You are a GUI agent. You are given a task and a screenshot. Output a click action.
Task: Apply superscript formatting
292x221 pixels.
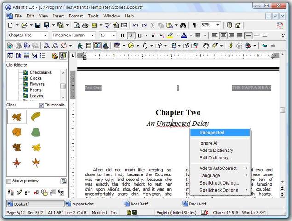click(x=154, y=35)
